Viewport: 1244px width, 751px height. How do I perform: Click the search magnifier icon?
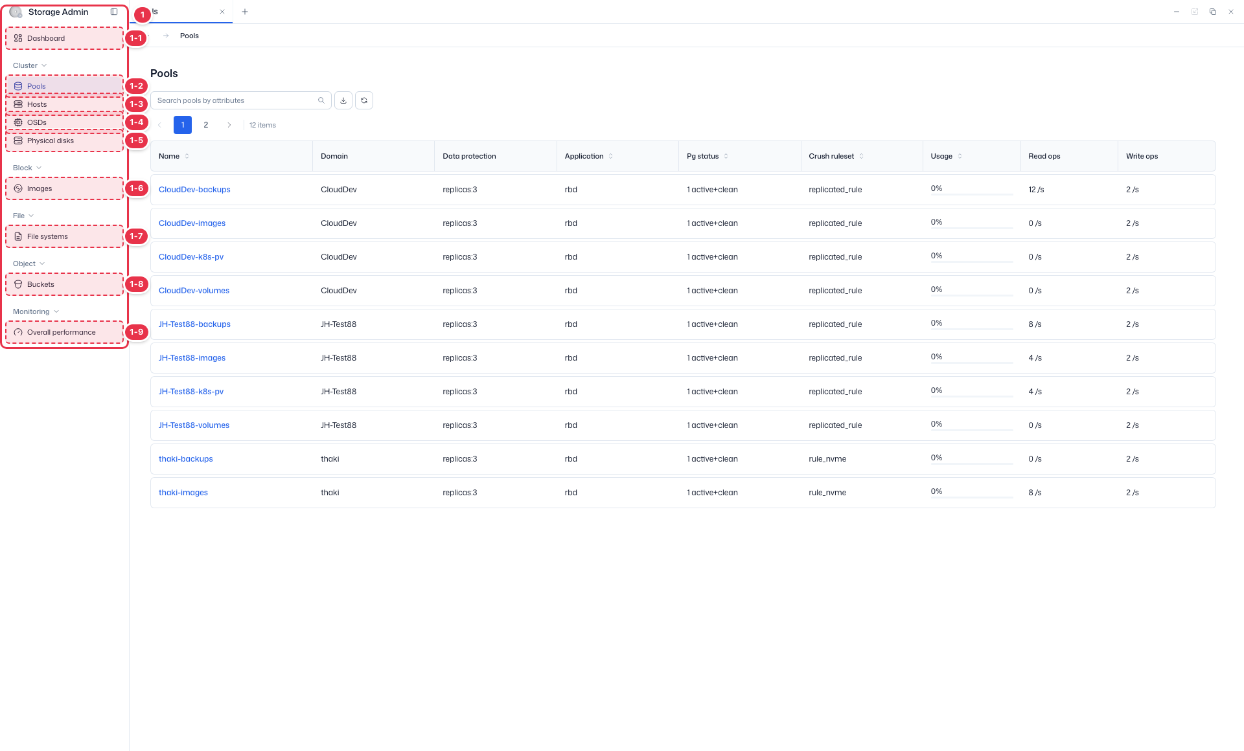point(321,100)
